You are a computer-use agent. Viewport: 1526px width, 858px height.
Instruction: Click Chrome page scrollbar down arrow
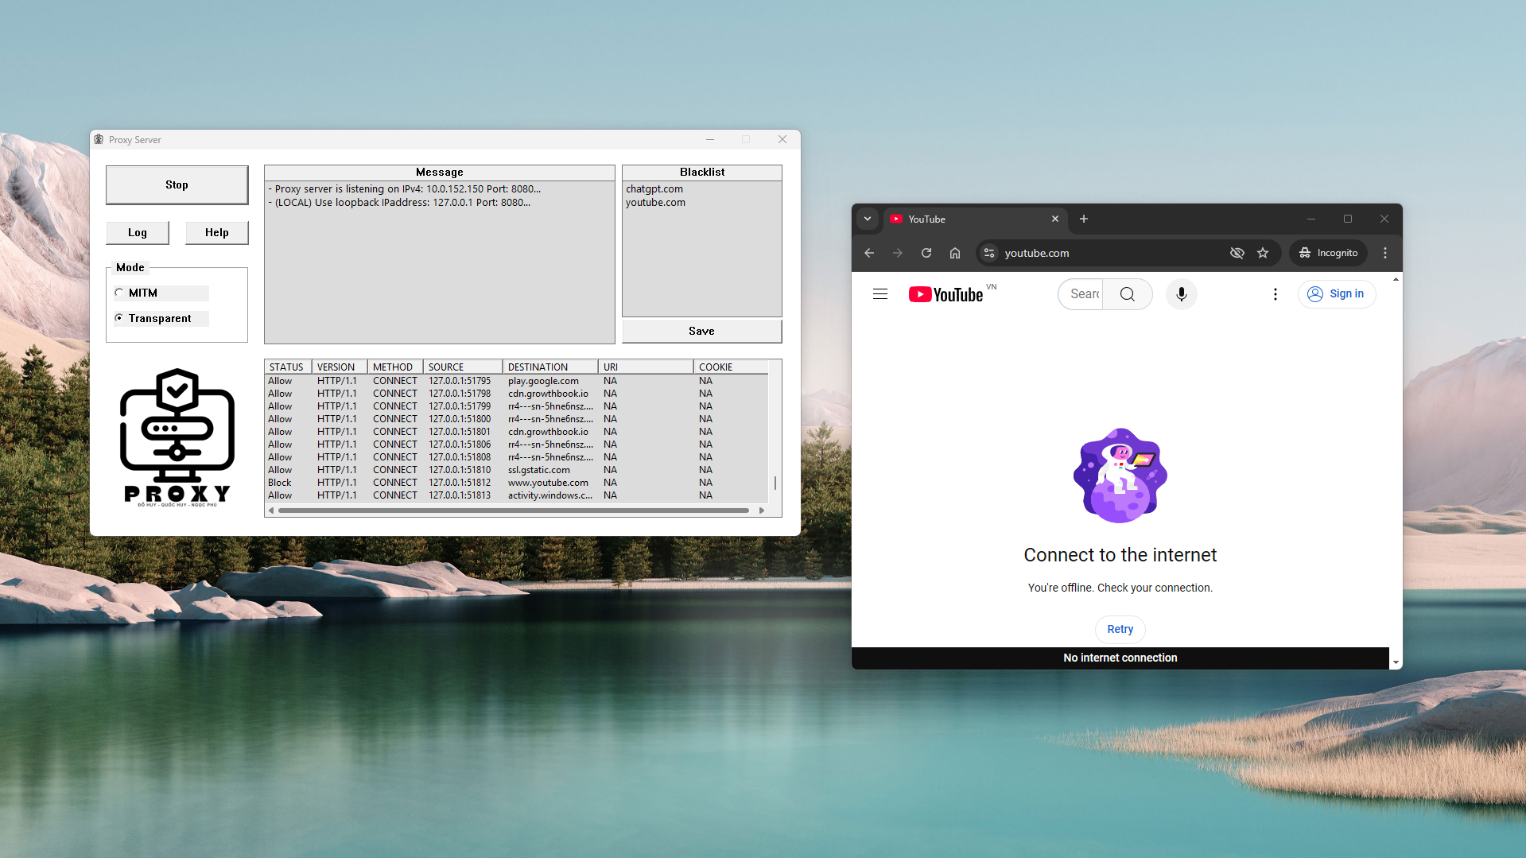click(1396, 662)
